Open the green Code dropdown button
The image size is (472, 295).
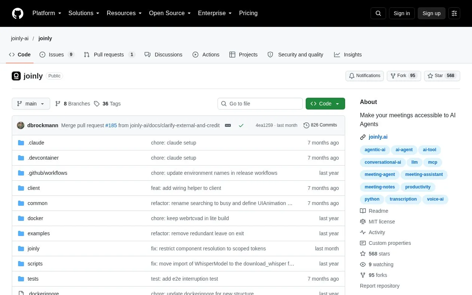pyautogui.click(x=325, y=104)
